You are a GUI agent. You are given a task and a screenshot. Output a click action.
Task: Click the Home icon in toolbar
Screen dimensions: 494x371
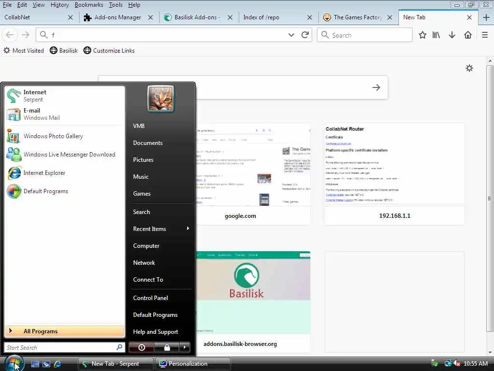[468, 35]
